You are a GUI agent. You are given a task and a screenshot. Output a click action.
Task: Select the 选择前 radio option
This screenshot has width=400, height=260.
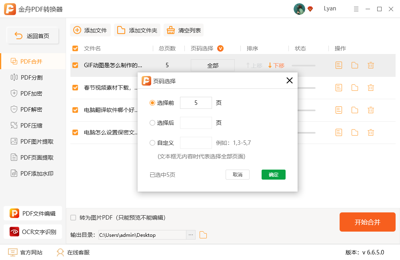[152, 103]
